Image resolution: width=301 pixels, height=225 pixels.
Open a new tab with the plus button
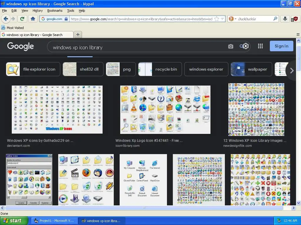(78, 35)
